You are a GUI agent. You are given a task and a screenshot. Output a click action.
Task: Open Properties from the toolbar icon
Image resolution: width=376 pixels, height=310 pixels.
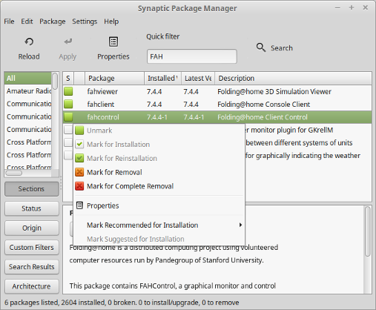click(113, 42)
